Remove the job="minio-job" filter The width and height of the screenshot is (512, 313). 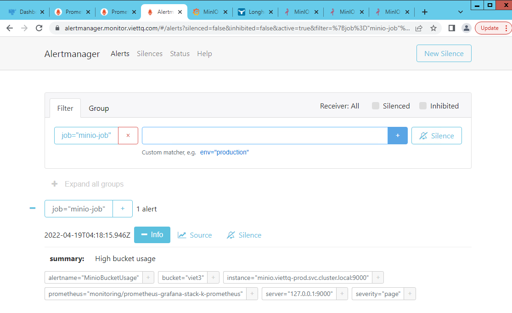click(128, 136)
